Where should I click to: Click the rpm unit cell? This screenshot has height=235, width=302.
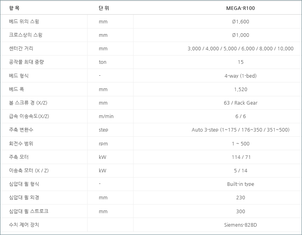(103, 143)
